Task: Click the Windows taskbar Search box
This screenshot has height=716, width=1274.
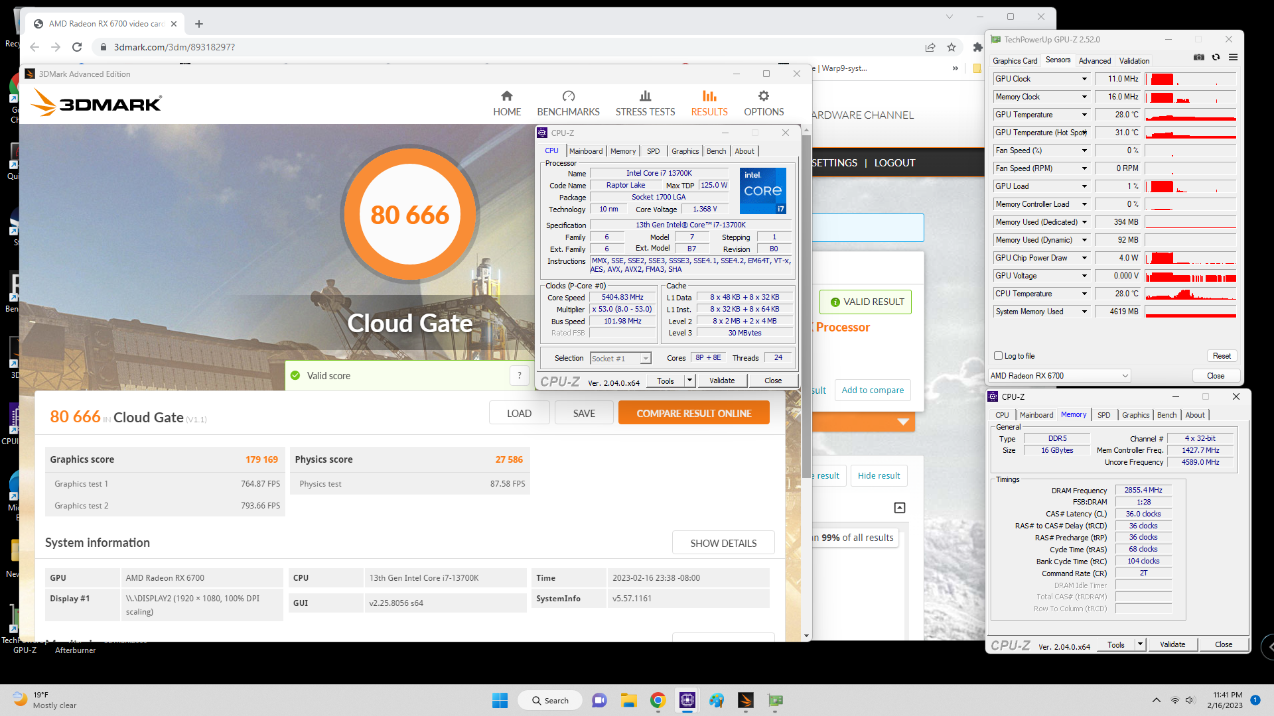Action: tap(549, 700)
